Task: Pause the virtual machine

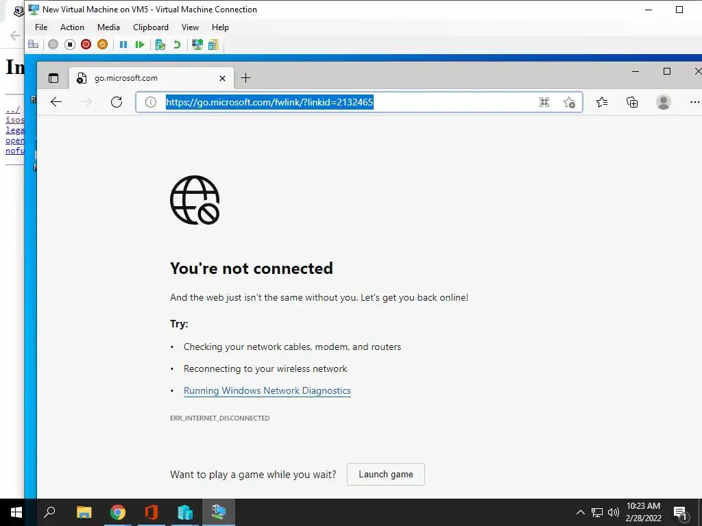Action: pyautogui.click(x=123, y=45)
